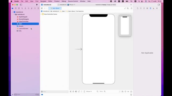
Task: Open the Source Control navigator
Action: point(16,8)
